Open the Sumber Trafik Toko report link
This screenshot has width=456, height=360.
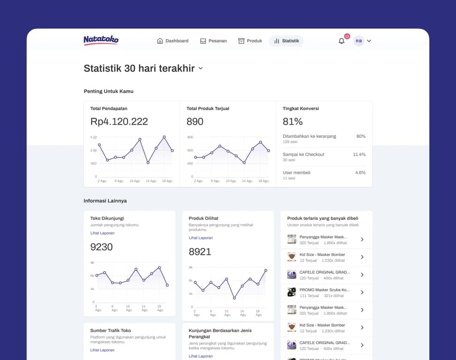(102, 350)
